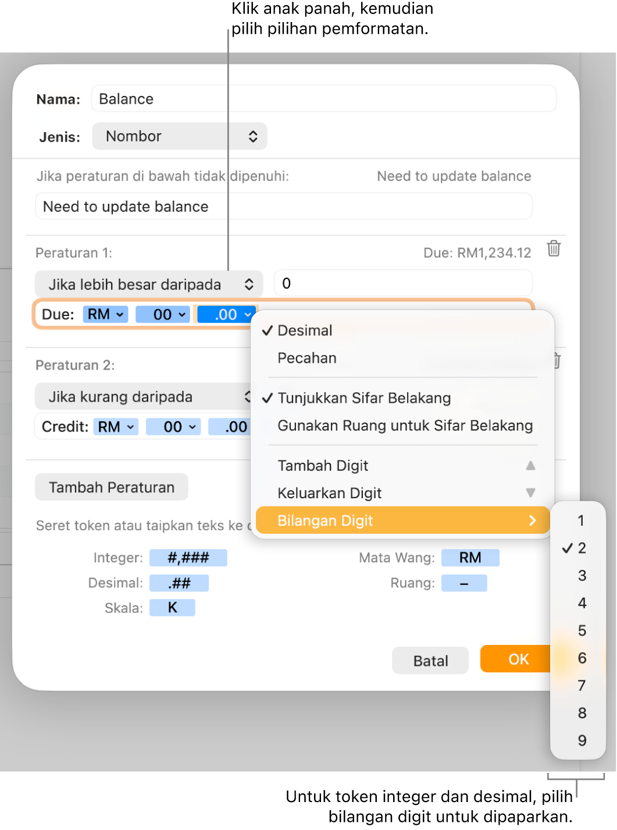
Task: Click Tambah Digit up arrow
Action: coord(530,466)
